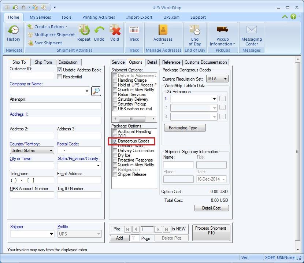The width and height of the screenshot is (304, 263).
Task: Check Shipper Release option
Action: 115,174
